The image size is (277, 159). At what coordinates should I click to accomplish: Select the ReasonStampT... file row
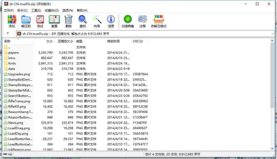(x=76, y=112)
